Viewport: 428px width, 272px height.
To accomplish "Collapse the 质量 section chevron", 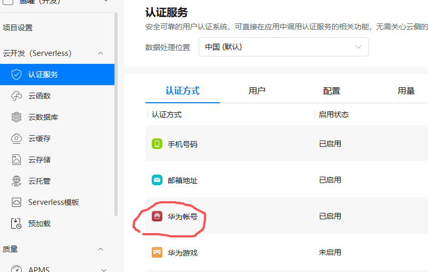I will (x=101, y=249).
